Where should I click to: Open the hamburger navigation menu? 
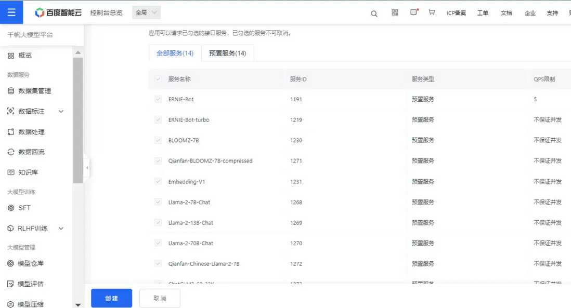pyautogui.click(x=11, y=12)
